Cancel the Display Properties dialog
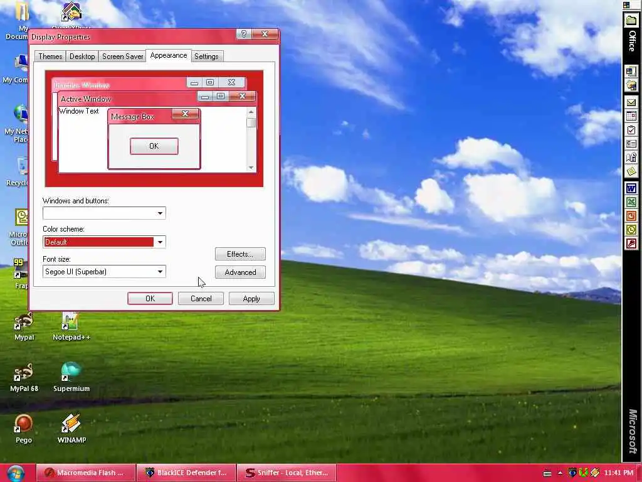Viewport: 642px width, 482px height. pyautogui.click(x=201, y=298)
